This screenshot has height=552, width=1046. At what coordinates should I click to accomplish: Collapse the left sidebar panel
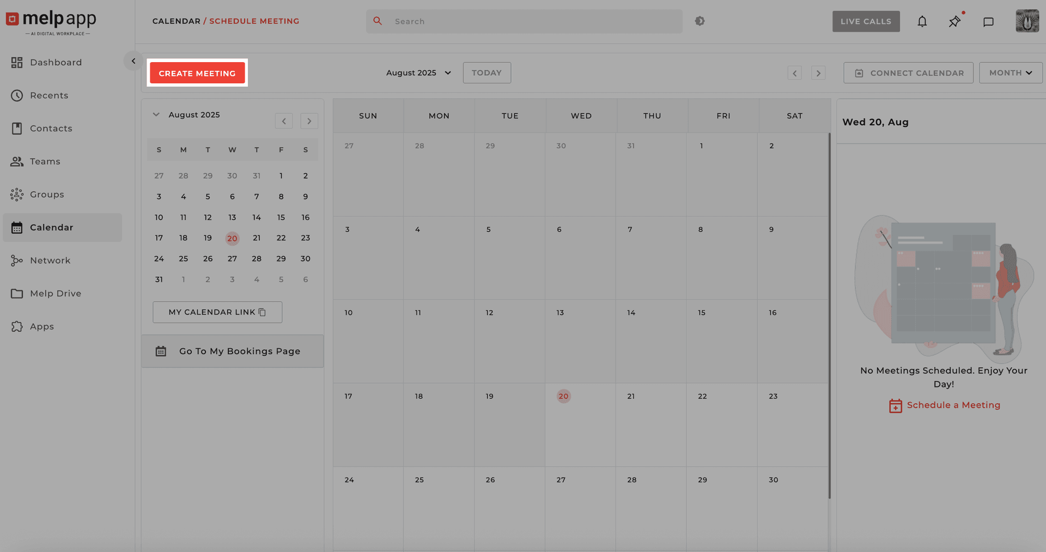click(133, 60)
